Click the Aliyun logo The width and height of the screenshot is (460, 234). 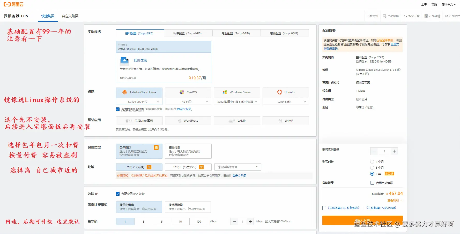click(13, 4)
